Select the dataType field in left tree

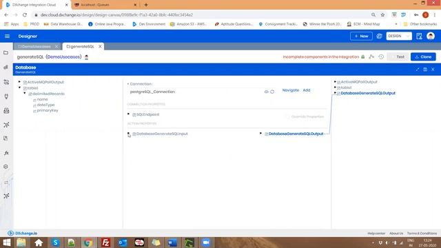(x=45, y=105)
